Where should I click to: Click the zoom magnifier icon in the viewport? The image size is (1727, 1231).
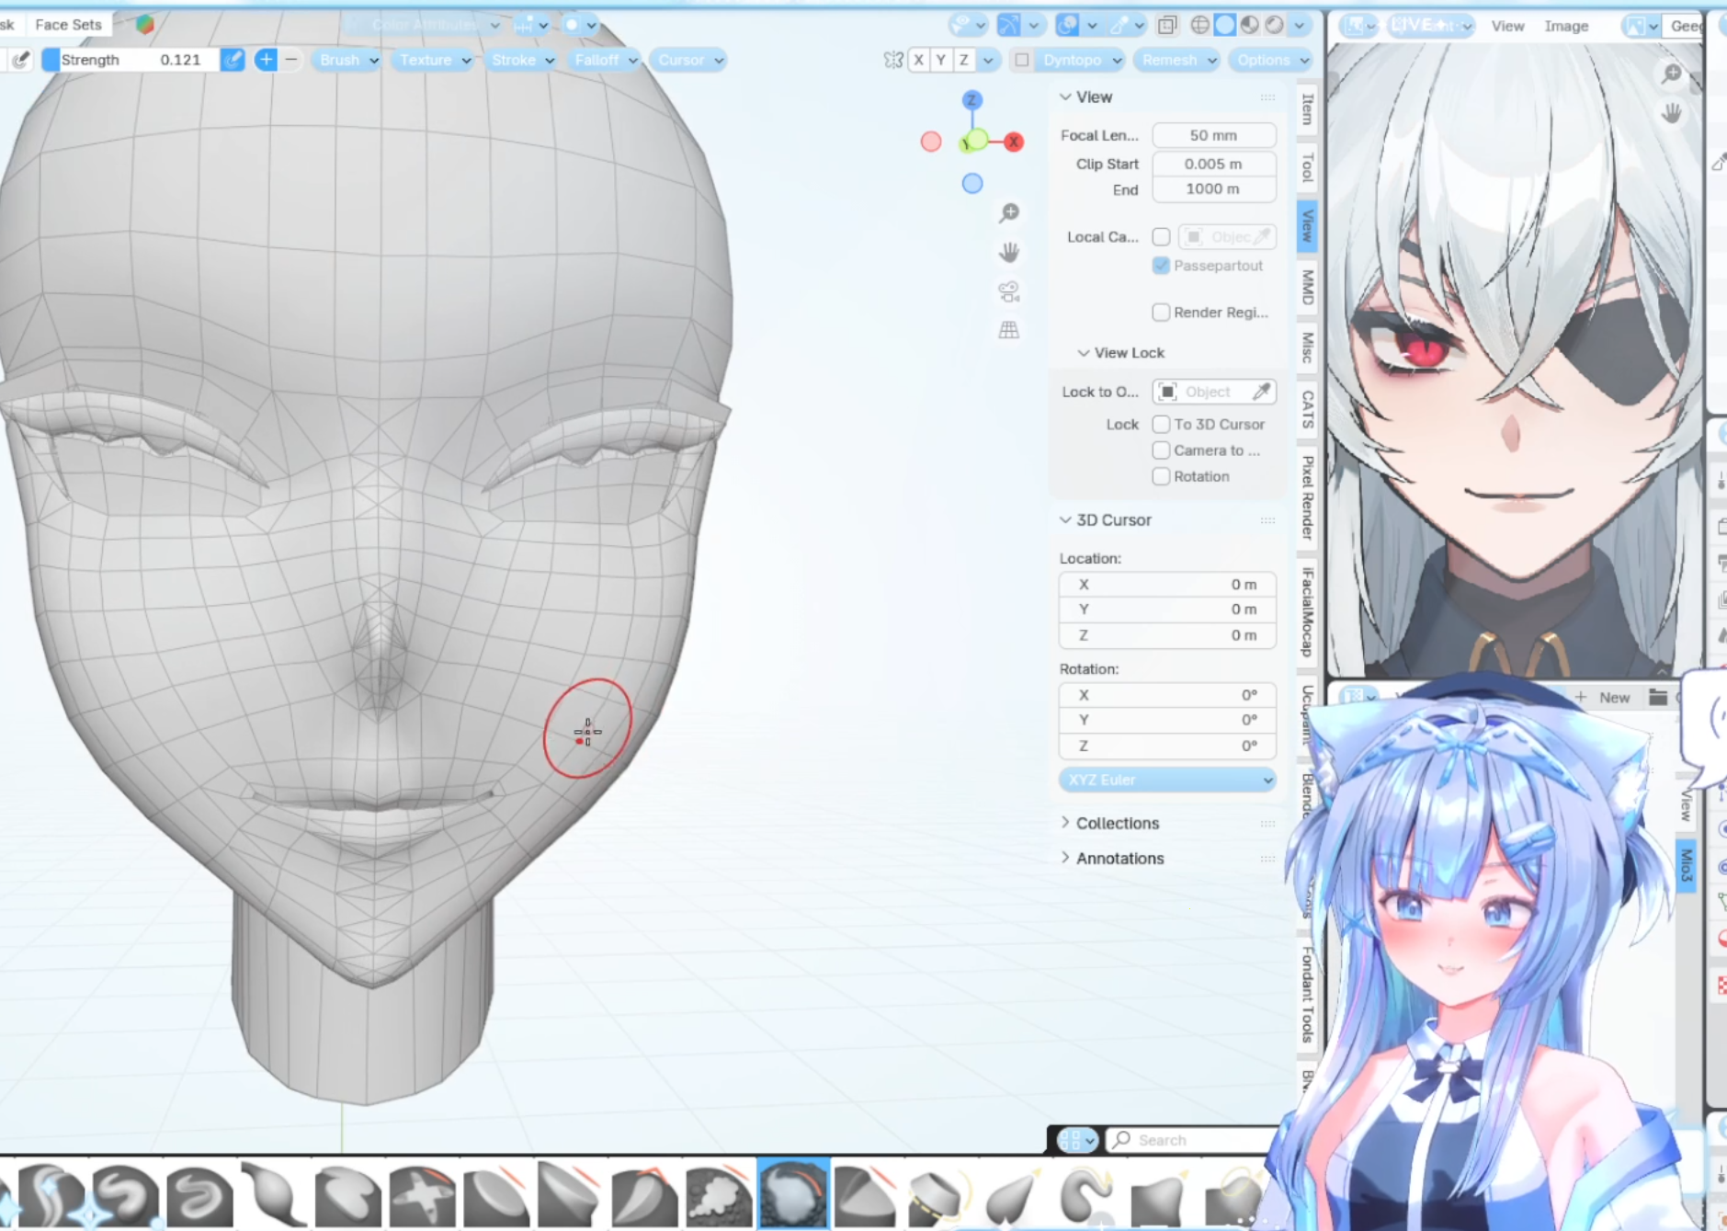pos(1009,213)
